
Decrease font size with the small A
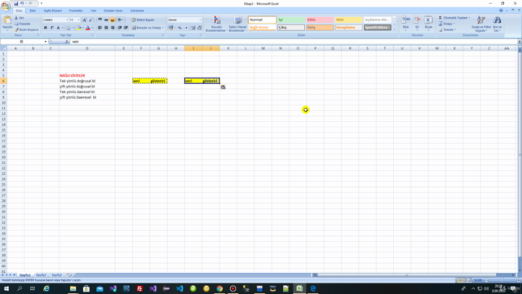(x=91, y=20)
